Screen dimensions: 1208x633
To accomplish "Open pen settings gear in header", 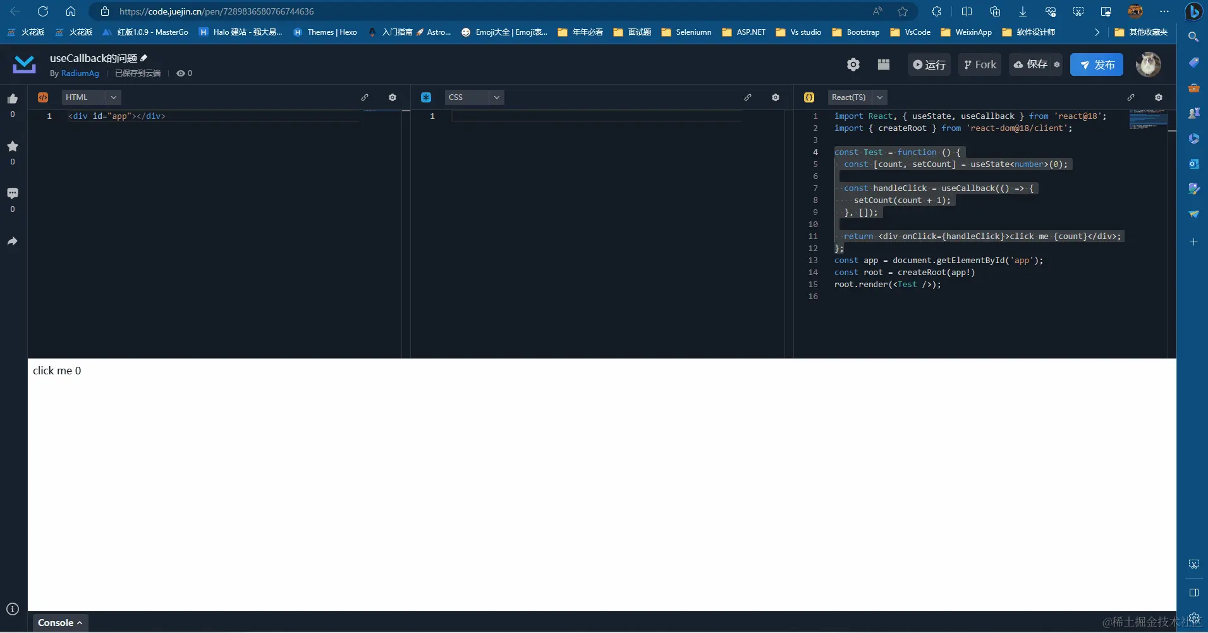I will coord(853,65).
